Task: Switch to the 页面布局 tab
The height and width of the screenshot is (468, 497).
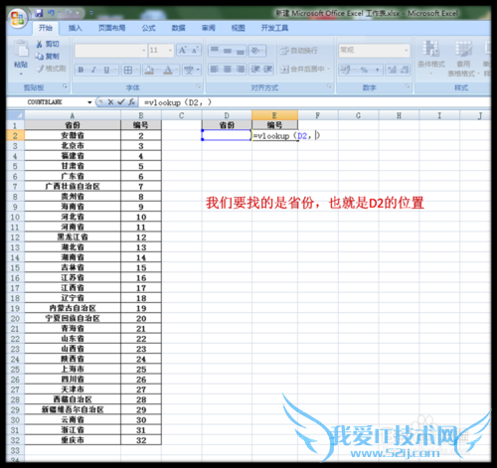Action: pyautogui.click(x=111, y=28)
